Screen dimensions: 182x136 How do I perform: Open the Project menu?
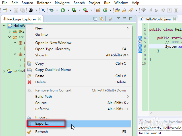coord(94,3)
